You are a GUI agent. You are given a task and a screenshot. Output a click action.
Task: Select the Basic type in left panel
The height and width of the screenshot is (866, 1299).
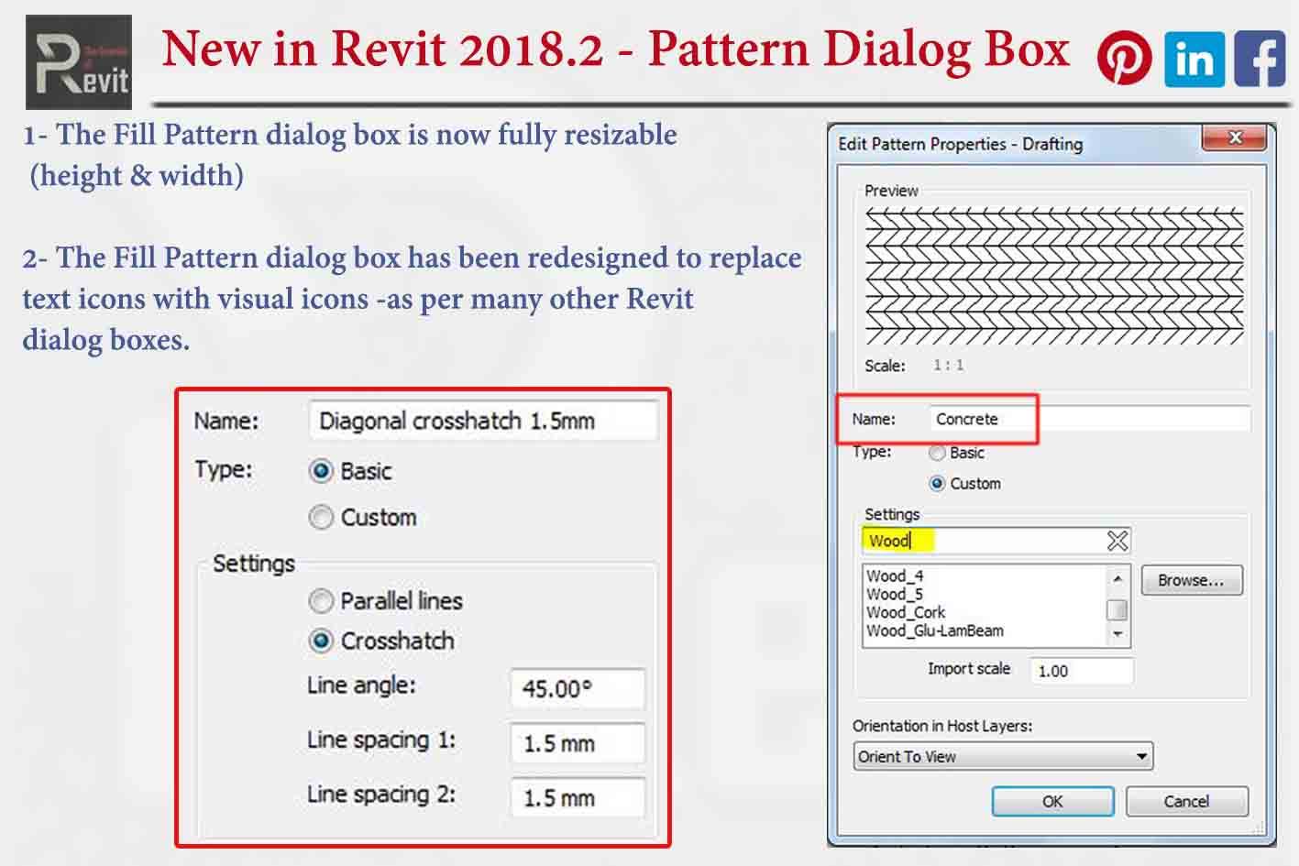point(321,471)
